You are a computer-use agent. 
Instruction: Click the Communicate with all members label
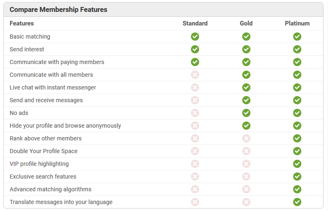(x=51, y=75)
